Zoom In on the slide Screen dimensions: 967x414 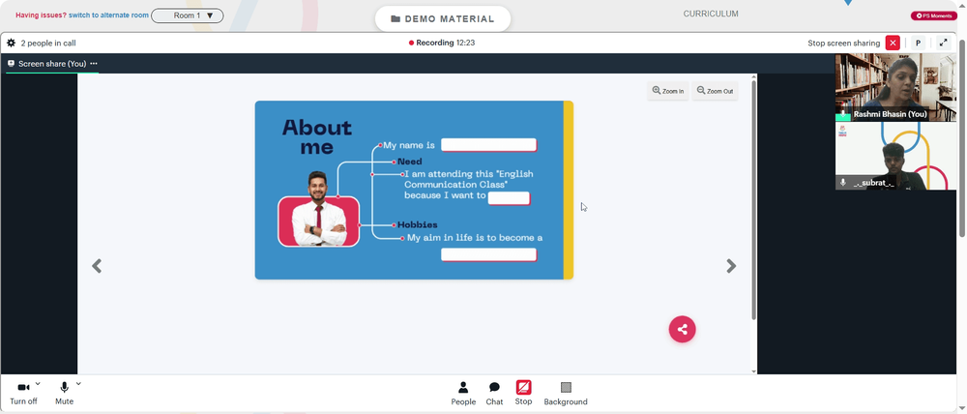click(668, 91)
